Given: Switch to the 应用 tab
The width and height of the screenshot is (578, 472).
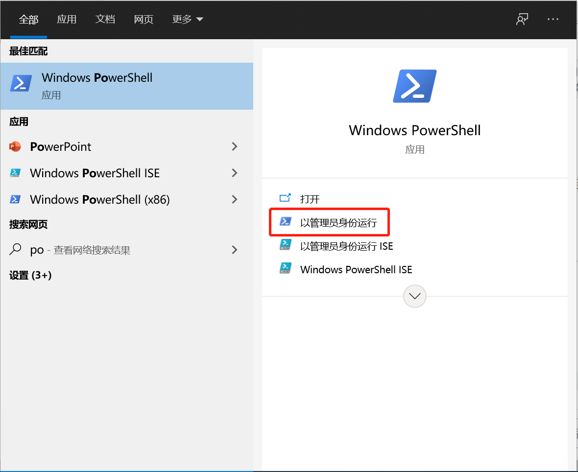Looking at the screenshot, I should coord(67,19).
